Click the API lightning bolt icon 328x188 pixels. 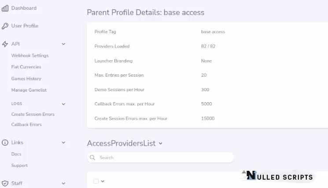(x=5, y=44)
